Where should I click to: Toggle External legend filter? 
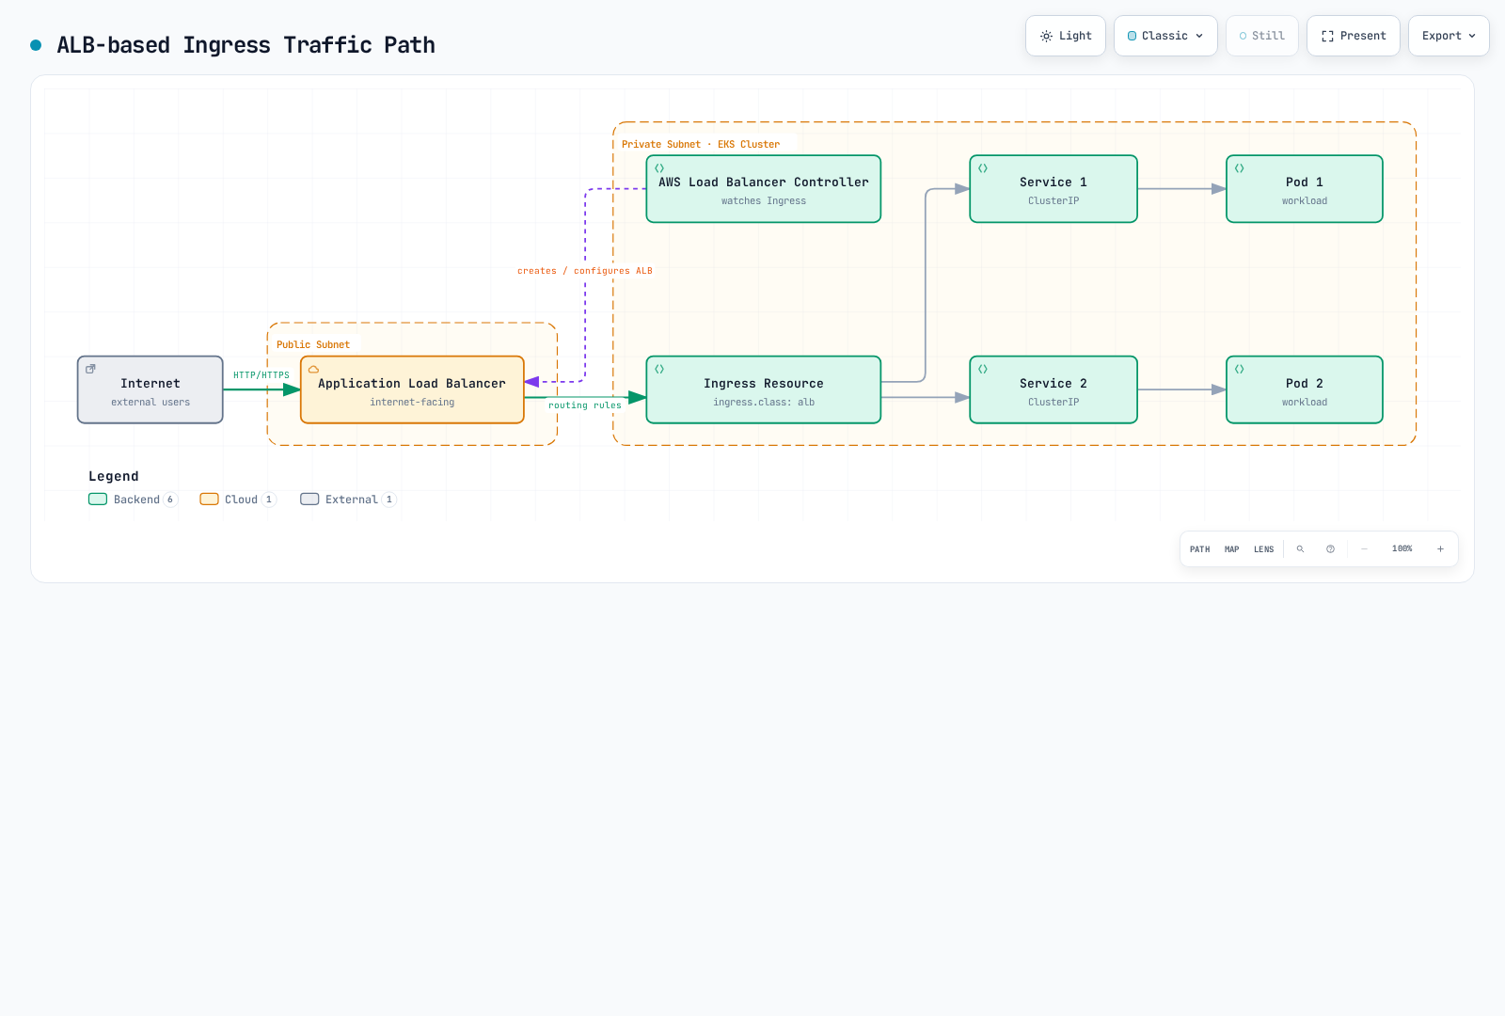point(348,500)
